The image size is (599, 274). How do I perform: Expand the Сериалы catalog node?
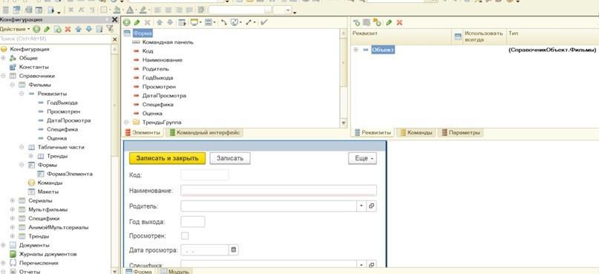[x=12, y=200]
